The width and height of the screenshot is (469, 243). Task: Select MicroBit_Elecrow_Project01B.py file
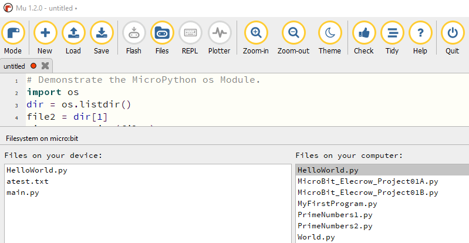[382, 193]
